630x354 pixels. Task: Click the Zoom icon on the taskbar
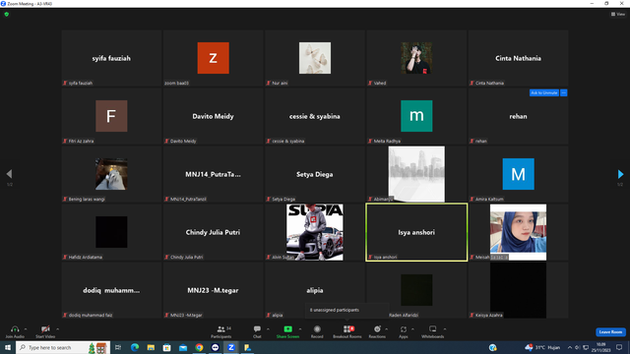pos(231,347)
